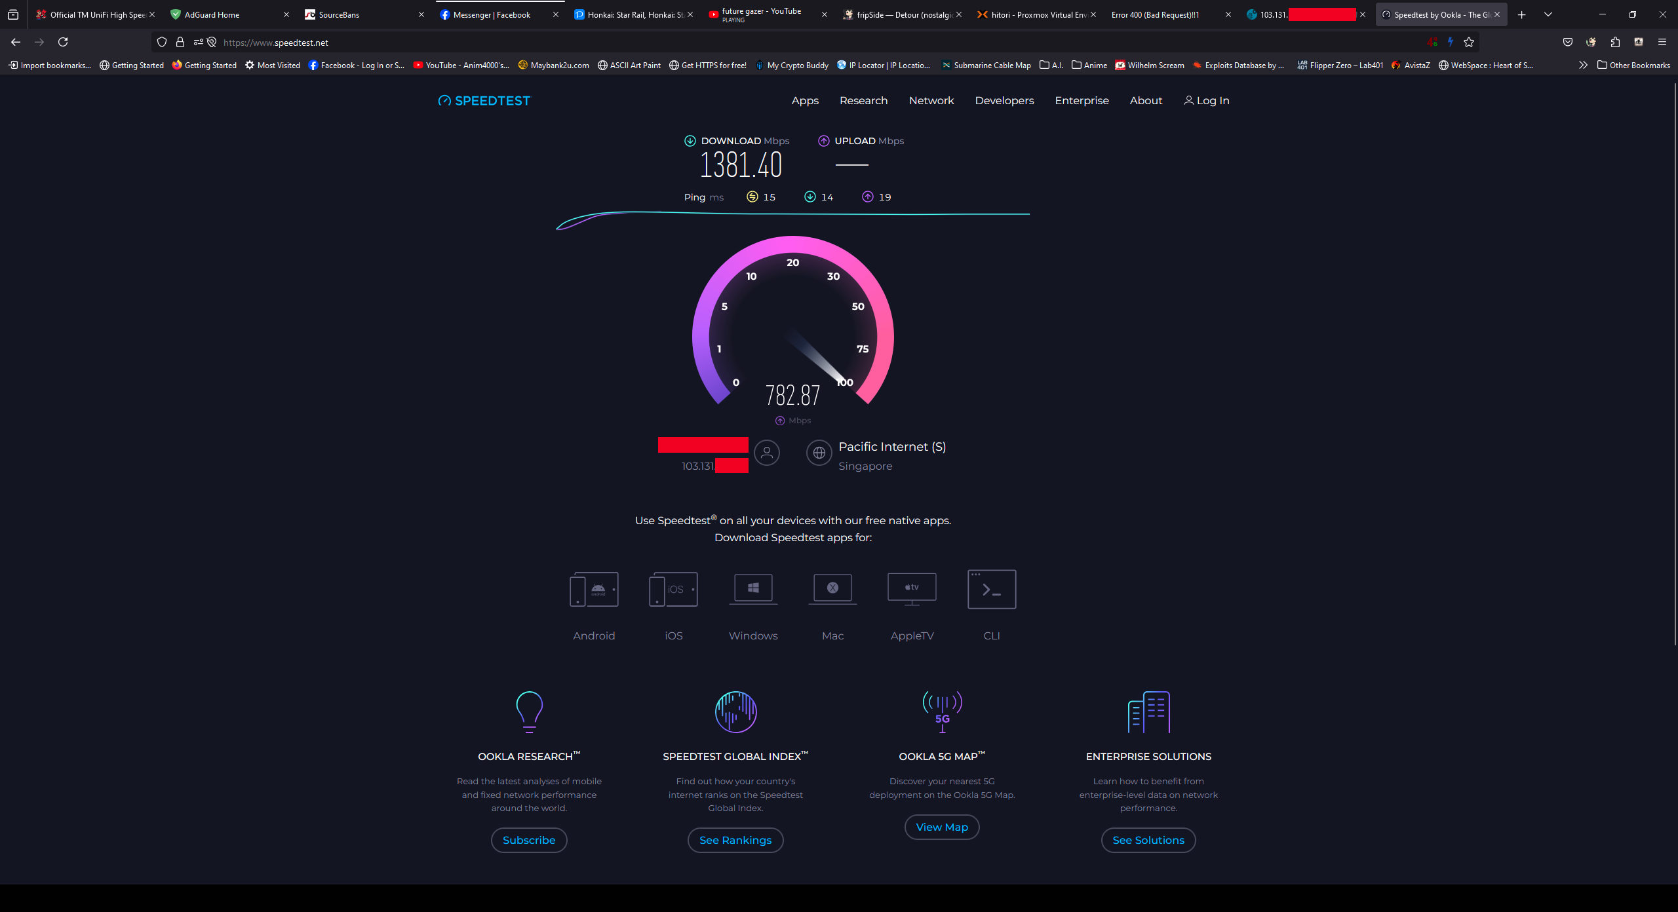Click the download arrow icon beside DOWNLOAD
This screenshot has height=912, width=1678.
(x=690, y=141)
